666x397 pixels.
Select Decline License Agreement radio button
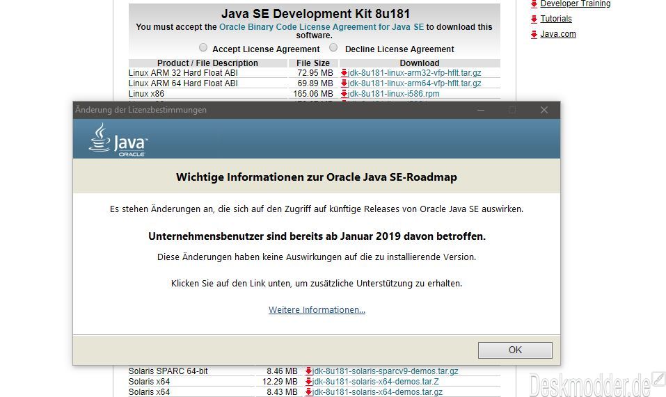pos(333,47)
